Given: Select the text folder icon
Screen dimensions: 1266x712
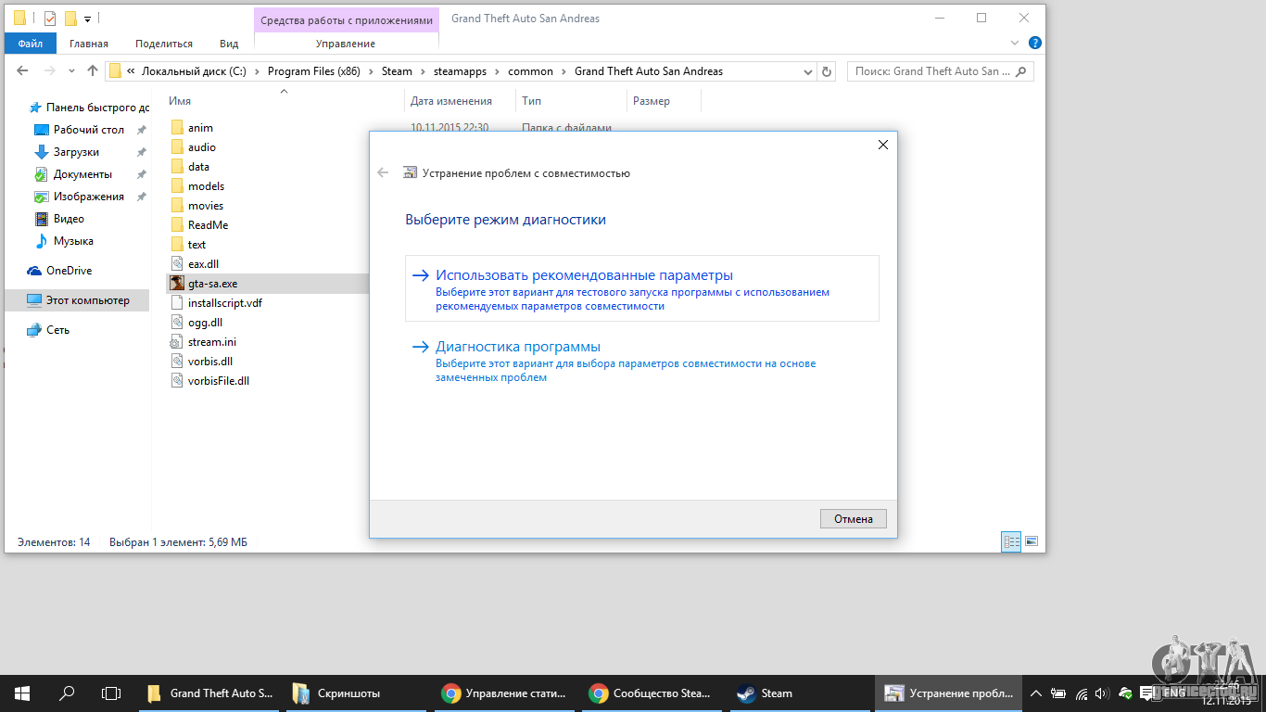Looking at the screenshot, I should pos(178,245).
